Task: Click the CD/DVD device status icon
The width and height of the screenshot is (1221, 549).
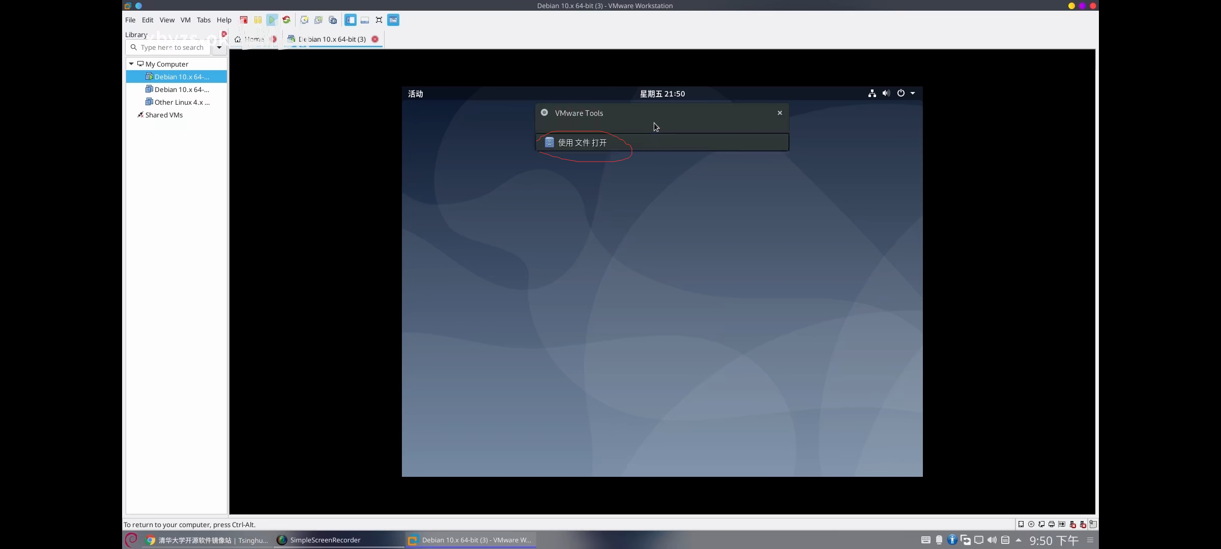Action: click(1031, 524)
